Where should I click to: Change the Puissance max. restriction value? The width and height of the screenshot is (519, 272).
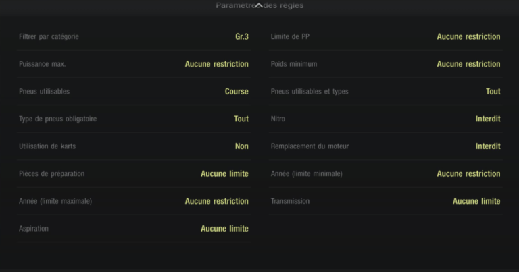[x=216, y=64]
